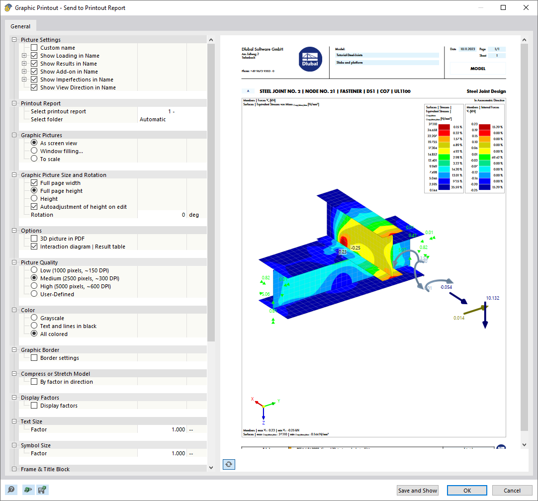This screenshot has width=538, height=501.
Task: Toggle Interaction diagram Result table checkbox
Action: 34,246
